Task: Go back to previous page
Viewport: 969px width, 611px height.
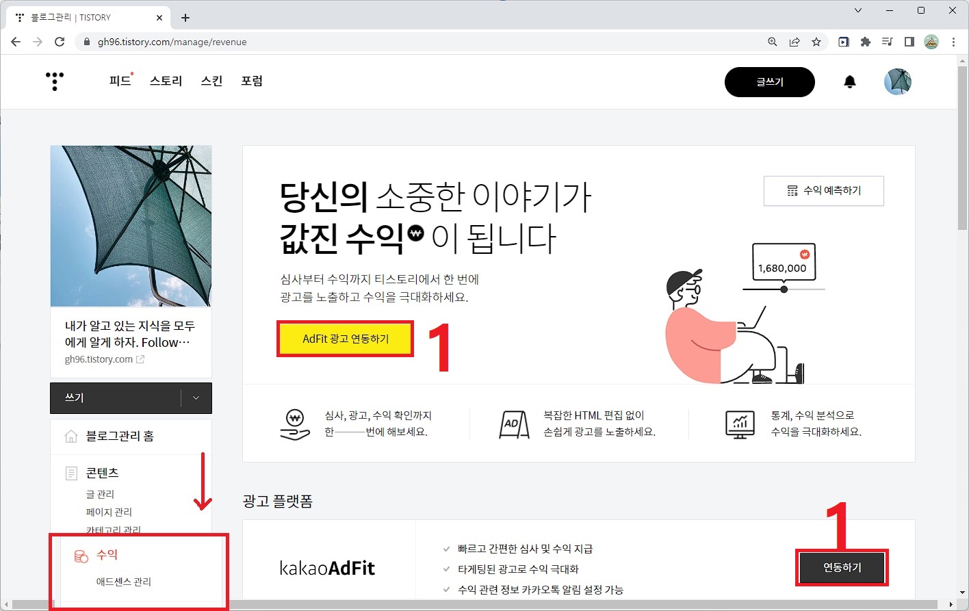Action: (16, 42)
